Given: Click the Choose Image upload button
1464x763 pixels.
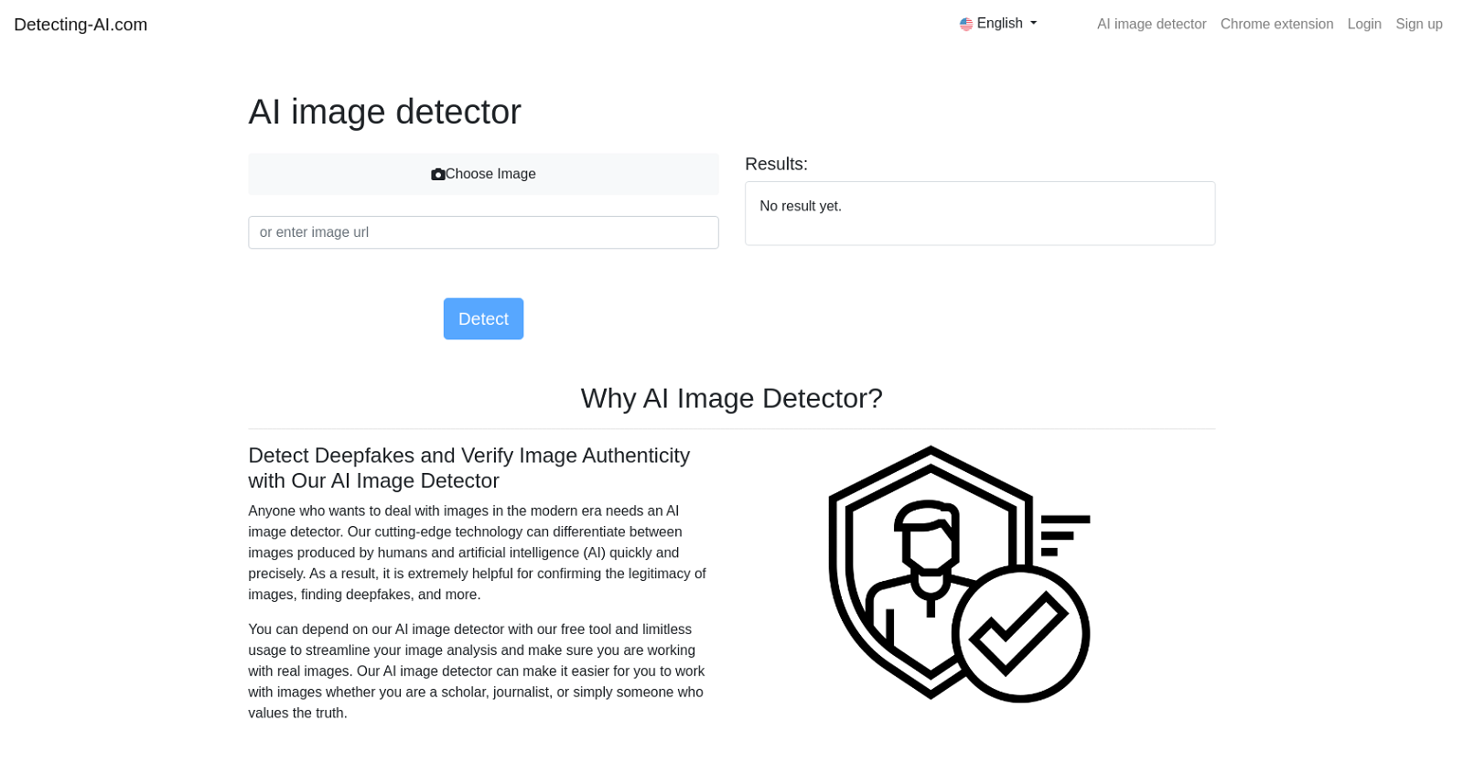Looking at the screenshot, I should coord(483,174).
